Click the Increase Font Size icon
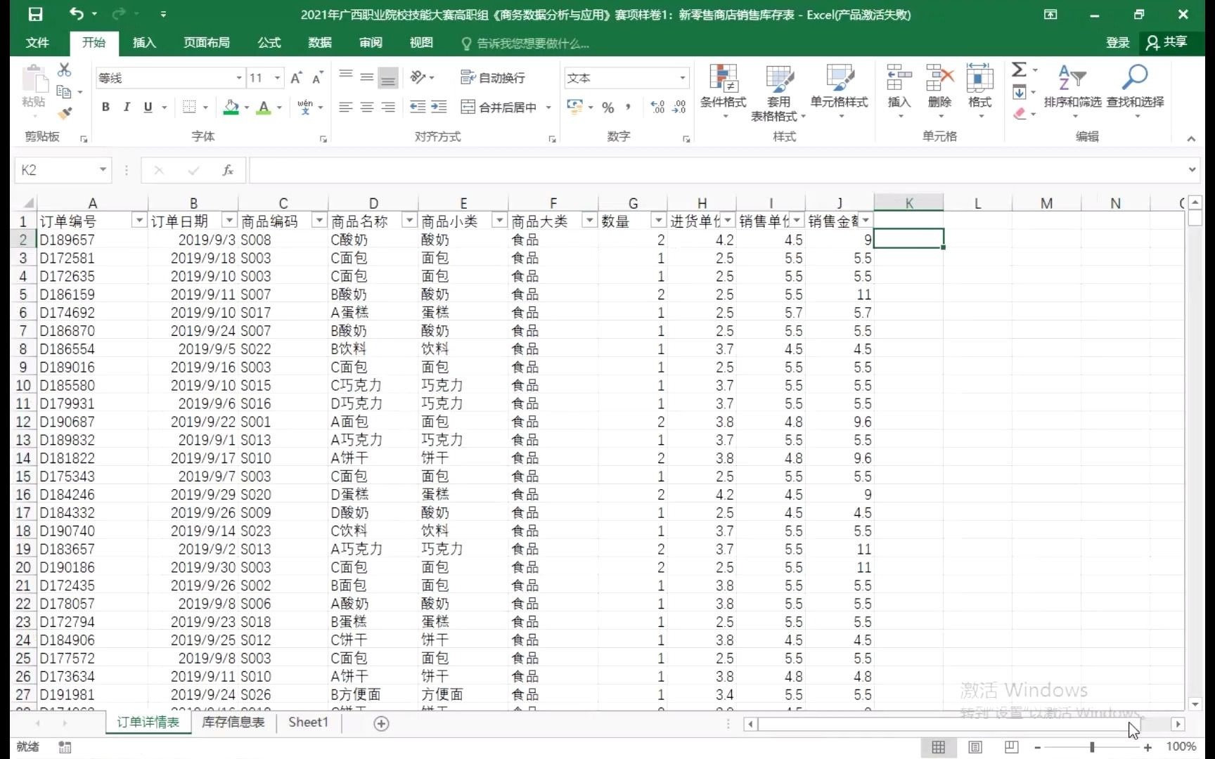The image size is (1215, 759). tap(296, 77)
